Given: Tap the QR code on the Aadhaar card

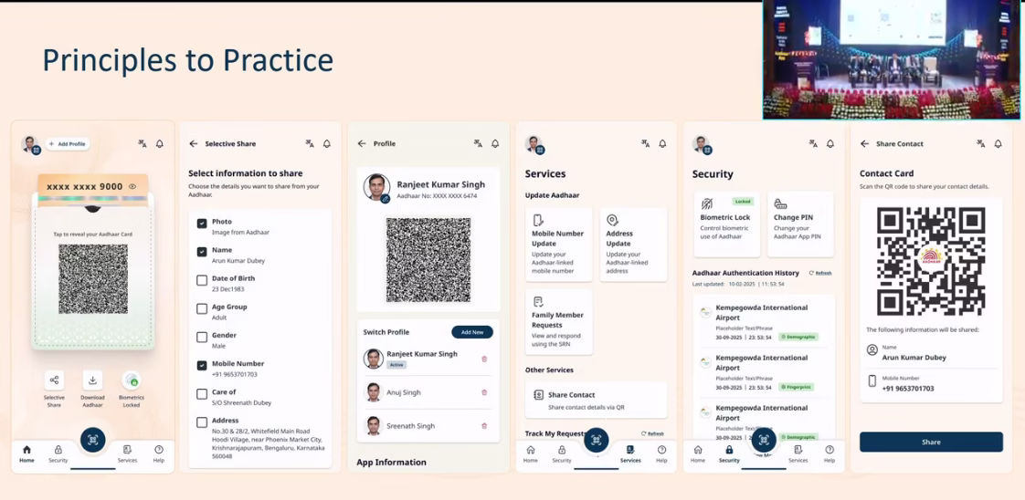Looking at the screenshot, I should click(93, 278).
